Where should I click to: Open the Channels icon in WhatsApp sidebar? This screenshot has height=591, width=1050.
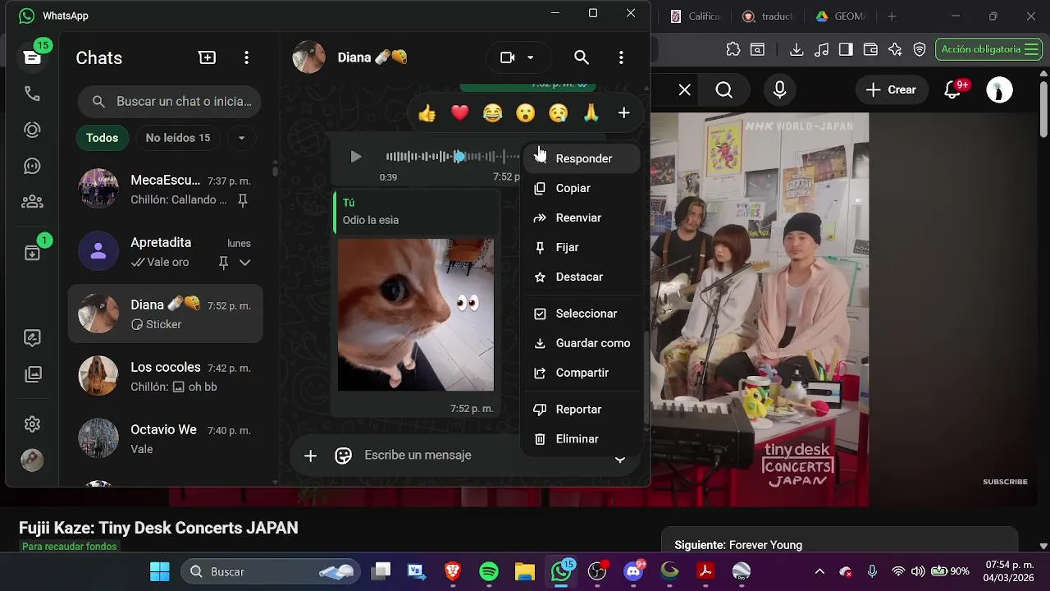coord(32,166)
